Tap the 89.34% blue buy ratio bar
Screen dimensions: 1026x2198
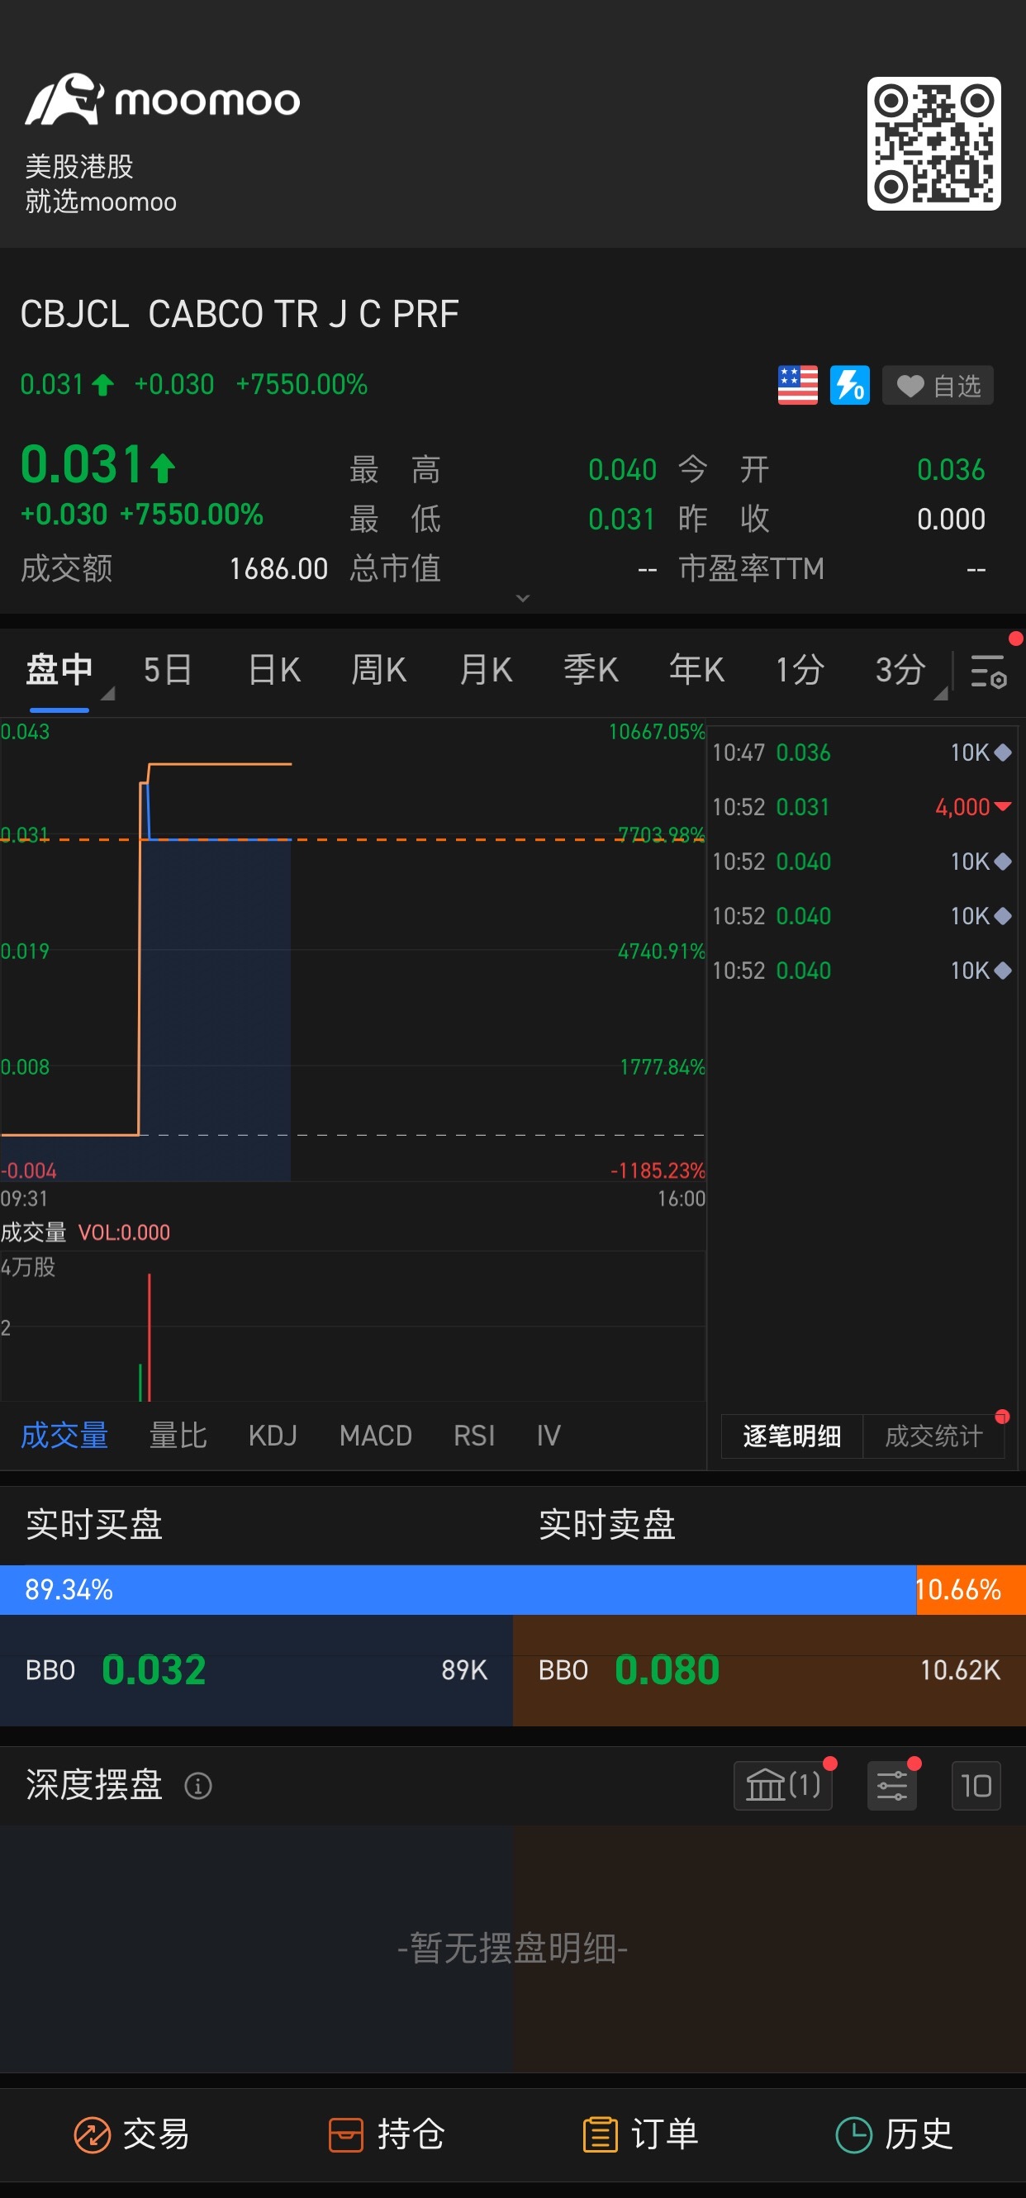[x=458, y=1589]
